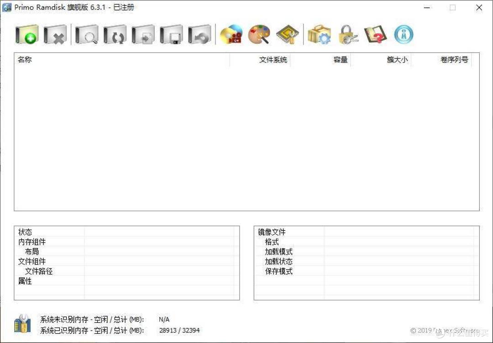Delete a ramdisk using the X disk icon
The width and height of the screenshot is (493, 343).
click(x=55, y=34)
